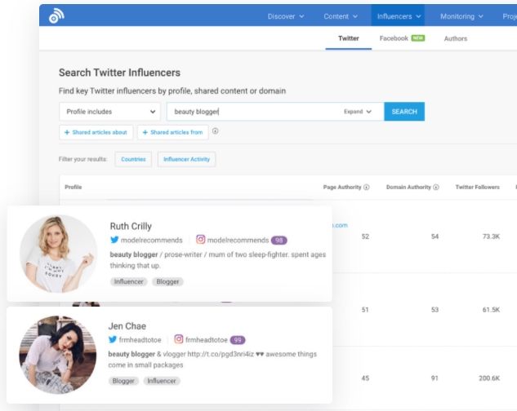Viewport: 517px width, 411px height.
Task: Add Shared articles from filter
Action: pos(173,132)
